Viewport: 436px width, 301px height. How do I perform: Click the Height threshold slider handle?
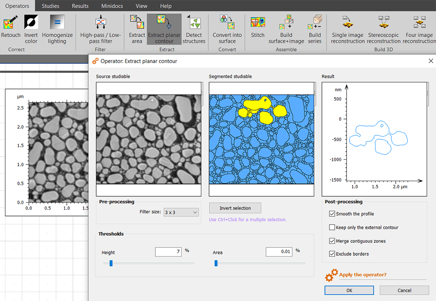pyautogui.click(x=111, y=263)
